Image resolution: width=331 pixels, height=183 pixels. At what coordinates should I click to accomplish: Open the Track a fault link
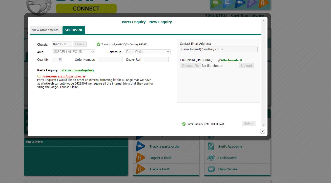pyautogui.click(x=159, y=169)
